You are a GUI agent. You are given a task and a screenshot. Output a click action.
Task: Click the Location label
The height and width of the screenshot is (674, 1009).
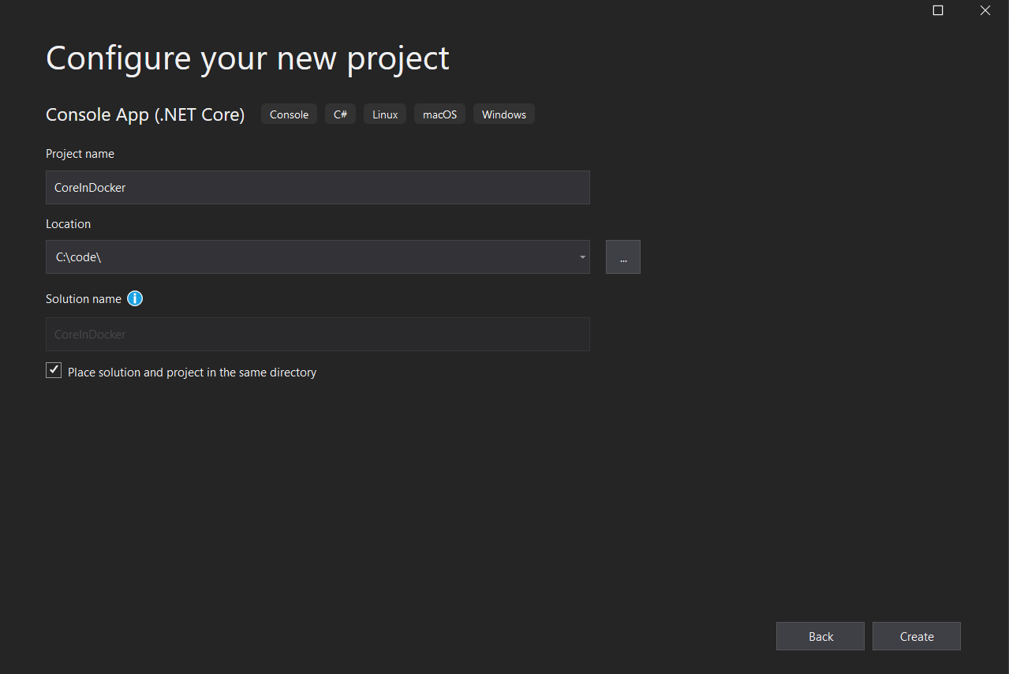pyautogui.click(x=68, y=224)
